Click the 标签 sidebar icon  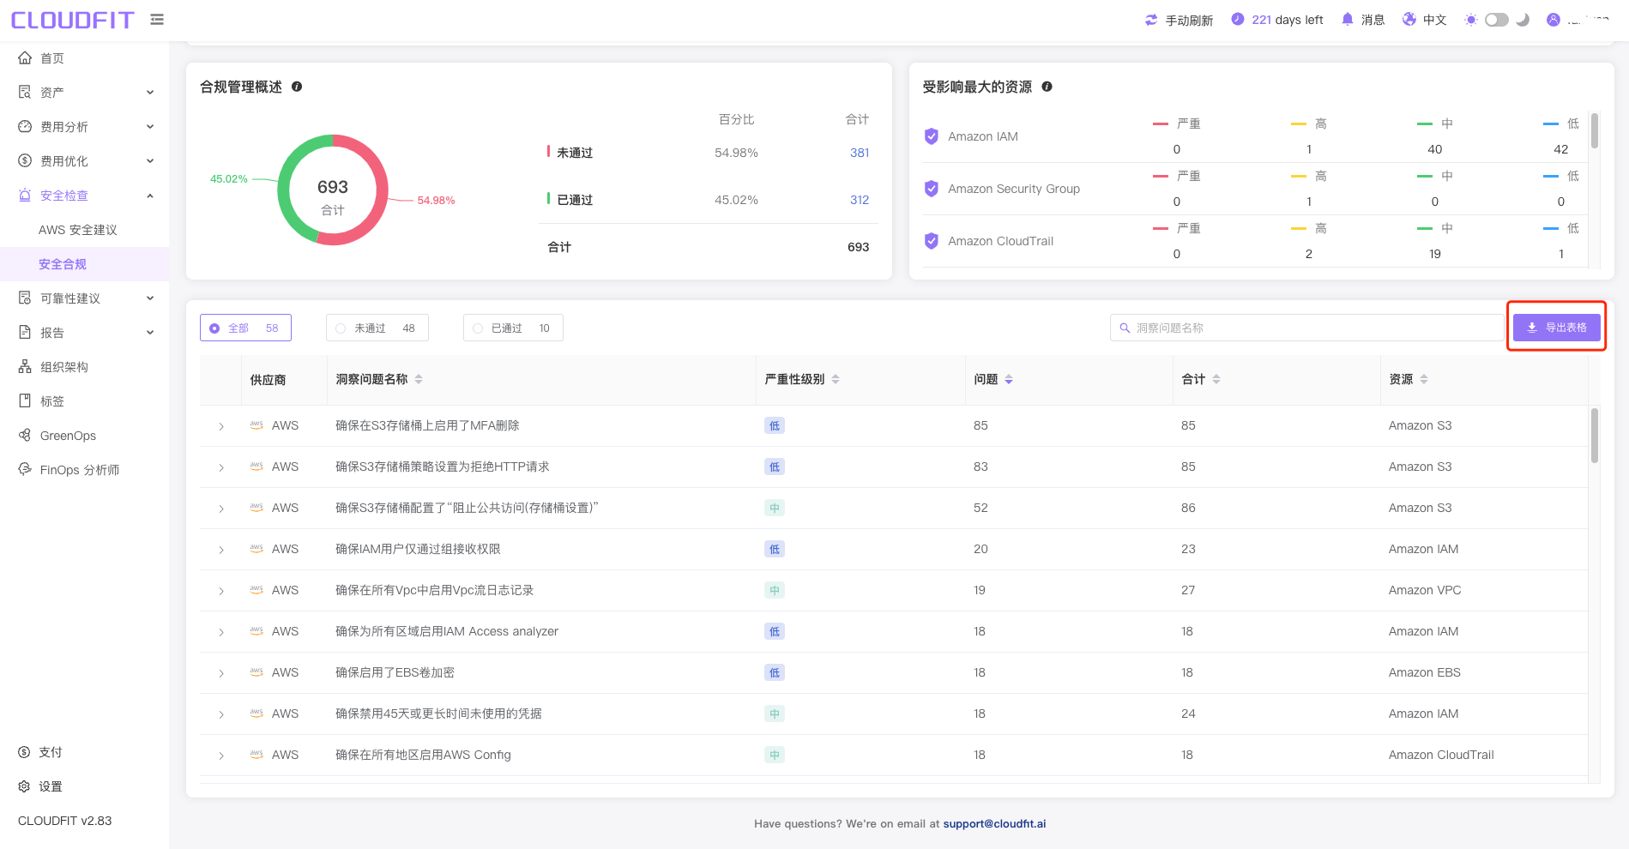click(x=25, y=400)
